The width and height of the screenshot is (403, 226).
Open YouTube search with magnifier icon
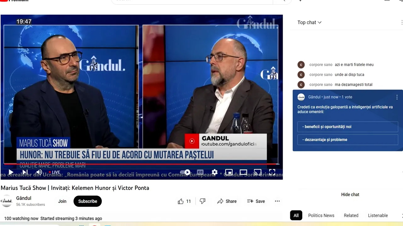click(282, 1)
